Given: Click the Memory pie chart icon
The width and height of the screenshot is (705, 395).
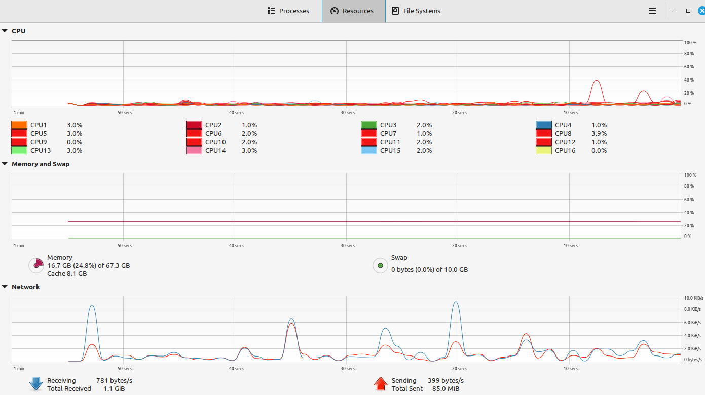Looking at the screenshot, I should [36, 265].
